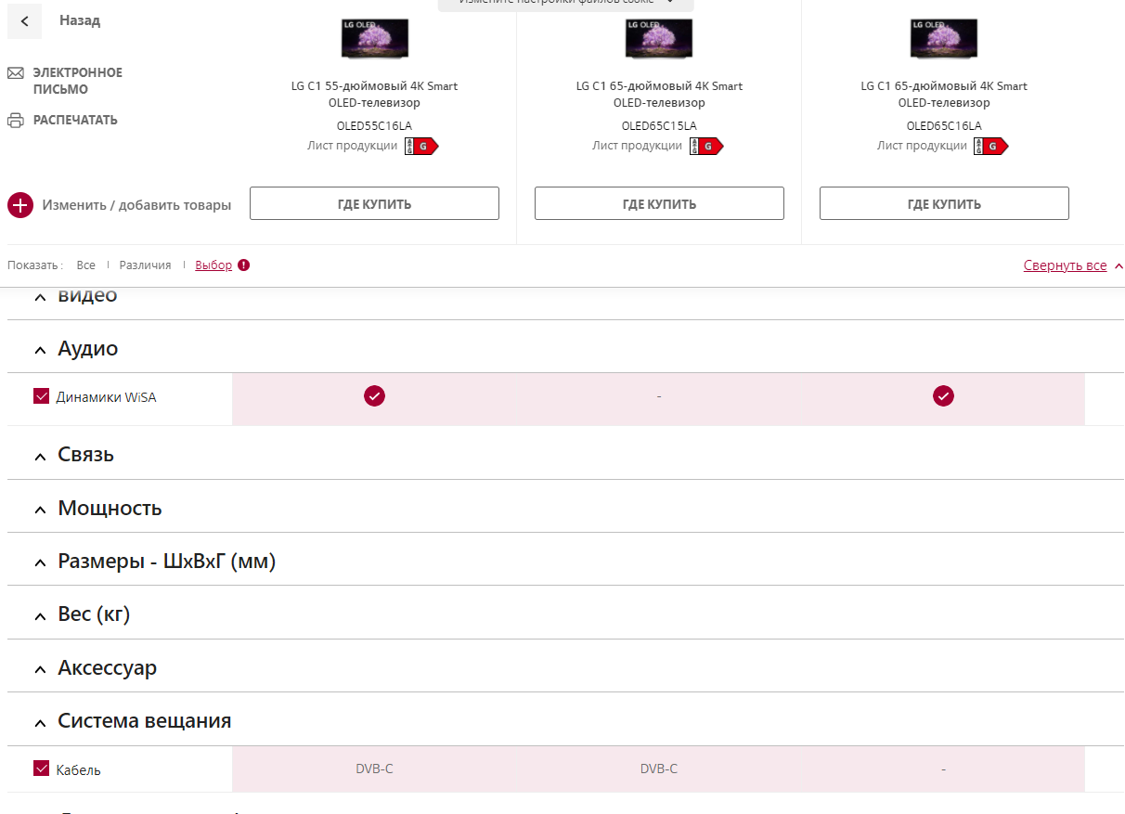Collapse the Связь section
1125x814 pixels.
pos(40,457)
